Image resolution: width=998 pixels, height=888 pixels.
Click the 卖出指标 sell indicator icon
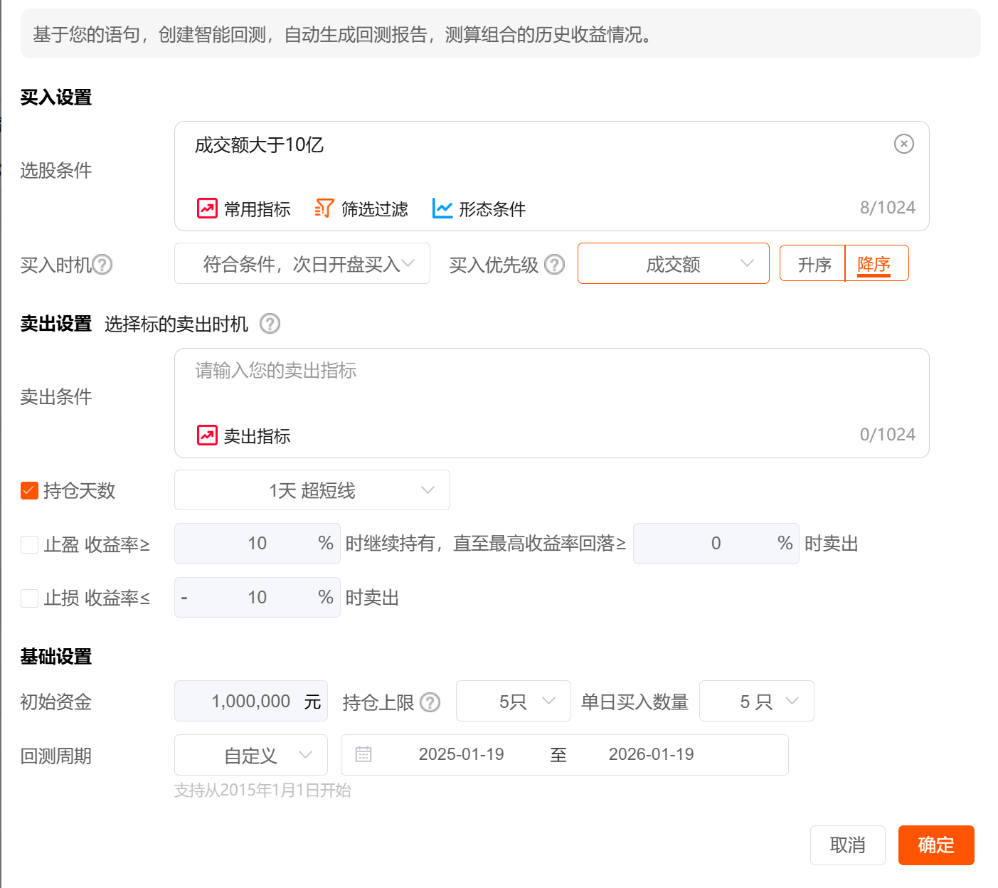point(206,435)
